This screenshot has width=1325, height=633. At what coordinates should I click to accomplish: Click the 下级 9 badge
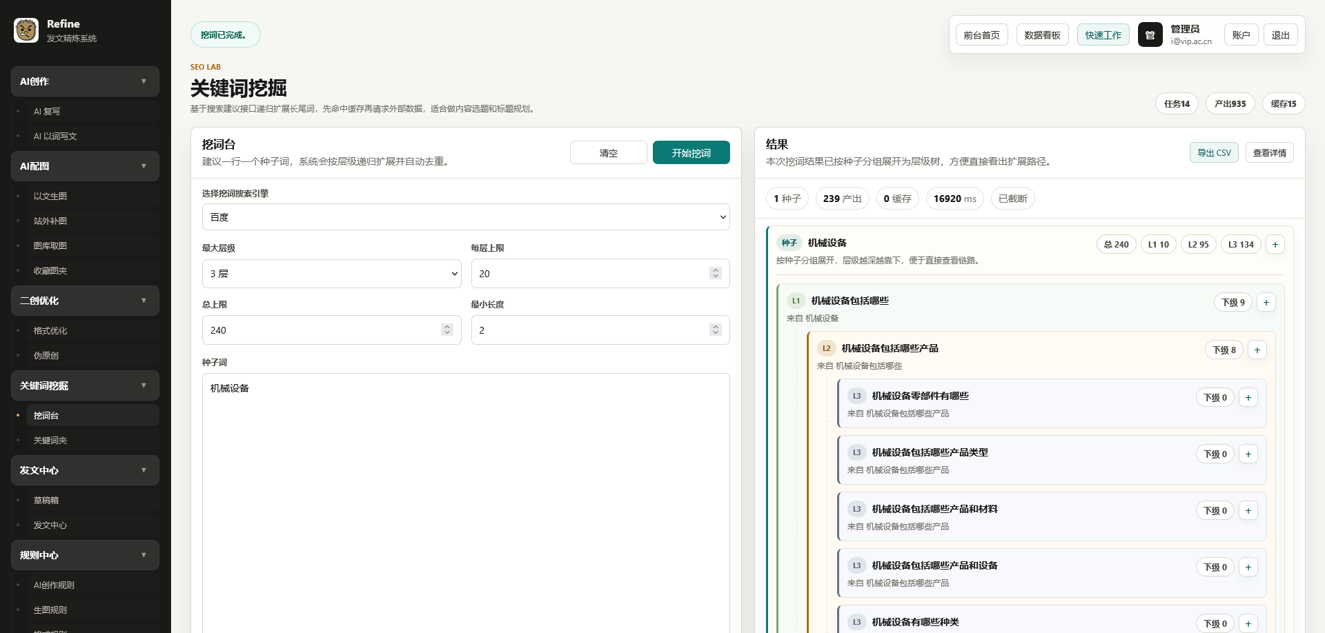(x=1233, y=302)
